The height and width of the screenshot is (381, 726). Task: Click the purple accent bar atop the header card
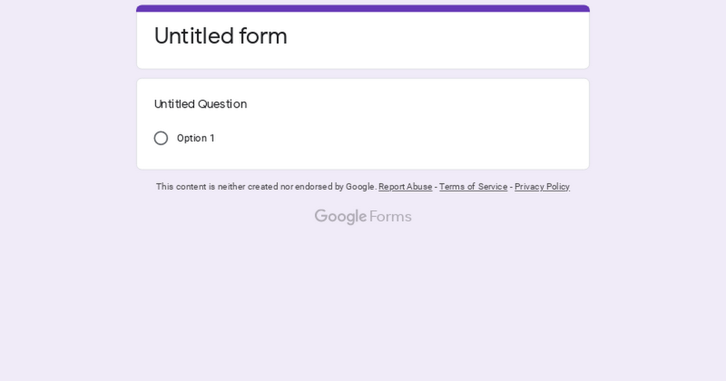click(x=363, y=8)
